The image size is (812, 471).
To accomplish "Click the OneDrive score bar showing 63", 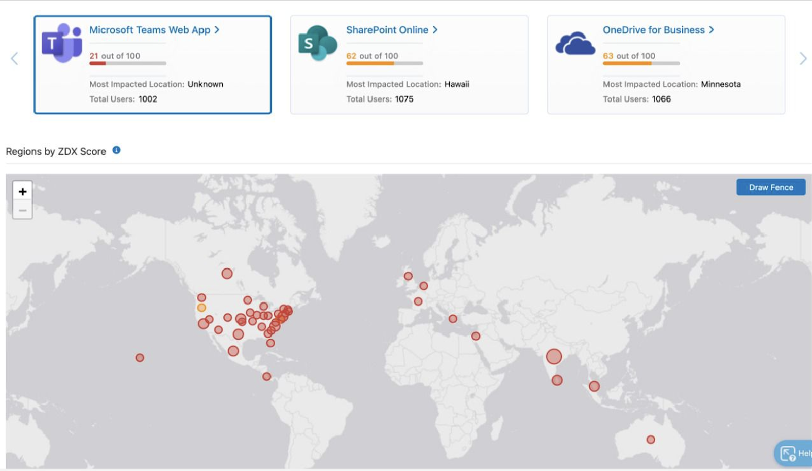I will [x=641, y=63].
